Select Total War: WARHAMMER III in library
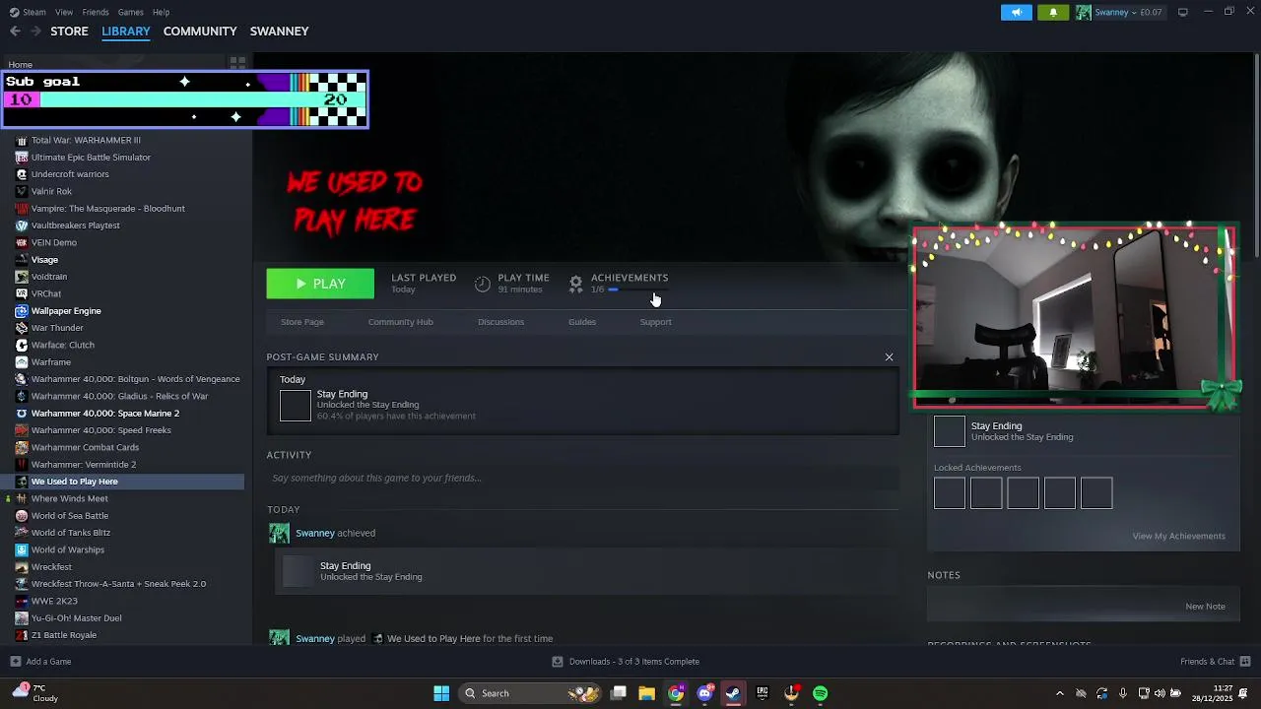This screenshot has height=709, width=1261. (86, 141)
